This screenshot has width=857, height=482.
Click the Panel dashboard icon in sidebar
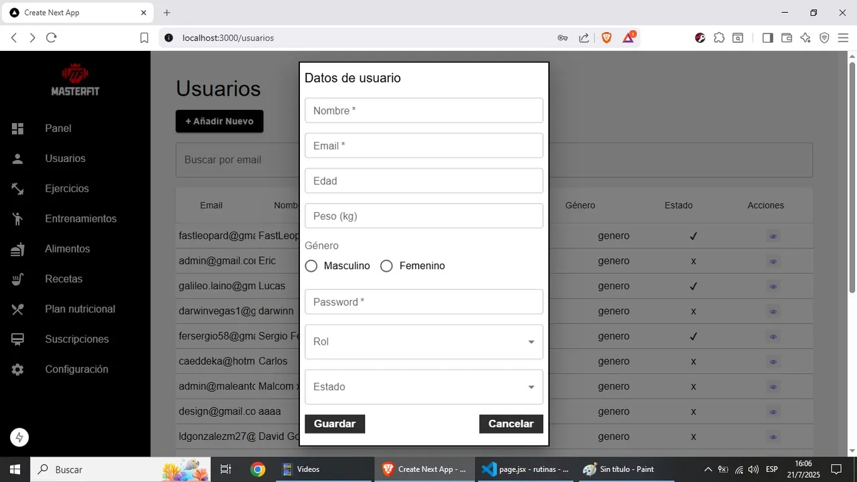point(17,129)
